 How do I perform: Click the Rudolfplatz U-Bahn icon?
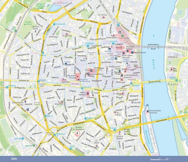pyautogui.click(x=39, y=82)
